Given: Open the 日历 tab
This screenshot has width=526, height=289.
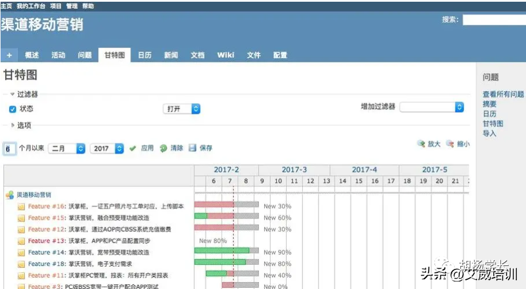Looking at the screenshot, I should 144,55.
